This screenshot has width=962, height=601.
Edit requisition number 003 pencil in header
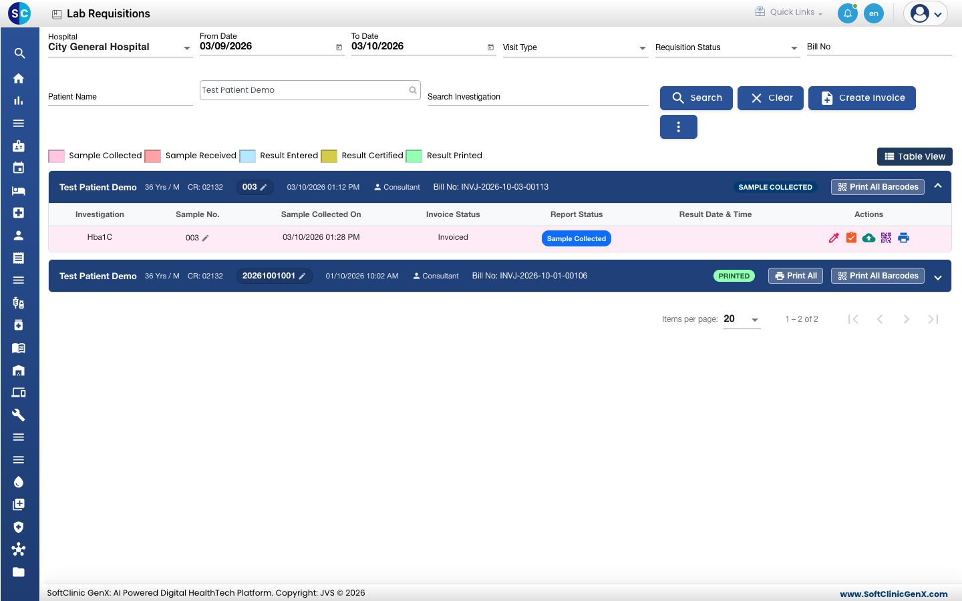(263, 188)
